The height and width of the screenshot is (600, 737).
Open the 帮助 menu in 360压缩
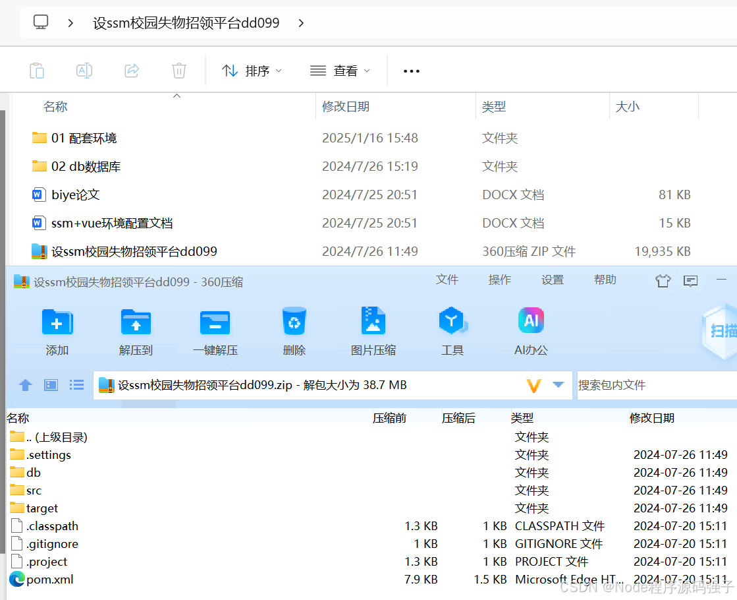click(x=605, y=280)
